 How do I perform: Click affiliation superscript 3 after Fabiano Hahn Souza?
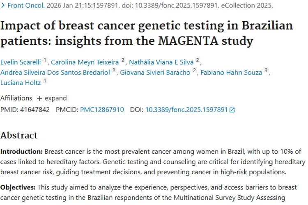click(x=266, y=71)
